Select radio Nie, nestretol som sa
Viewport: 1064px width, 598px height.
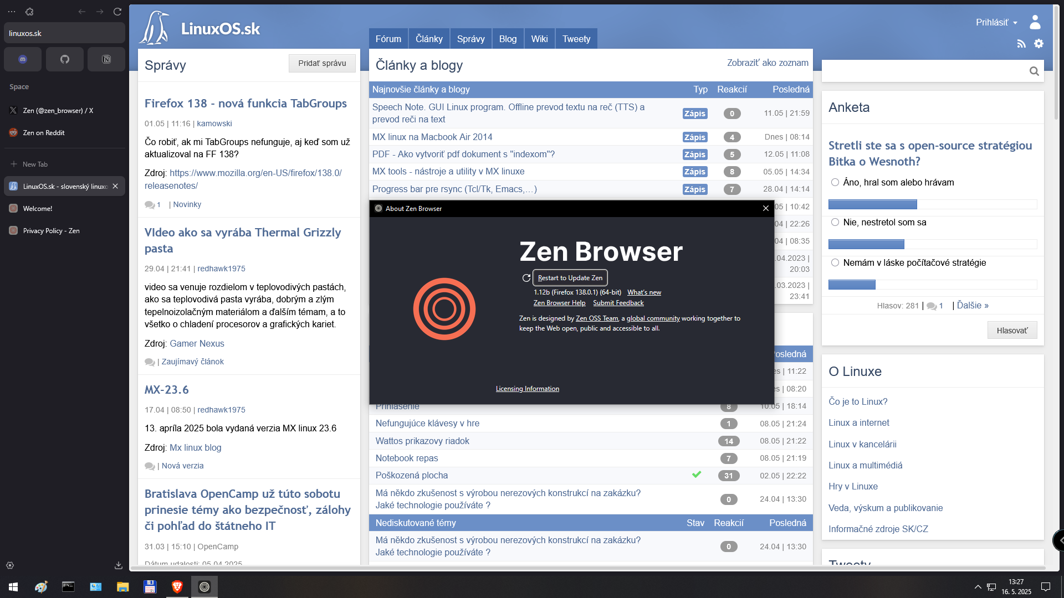point(835,222)
